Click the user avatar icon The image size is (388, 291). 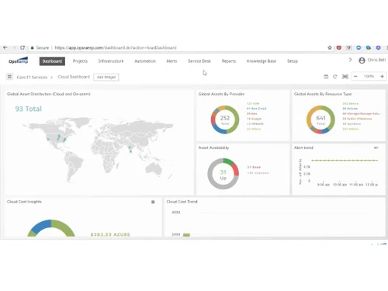(362, 61)
